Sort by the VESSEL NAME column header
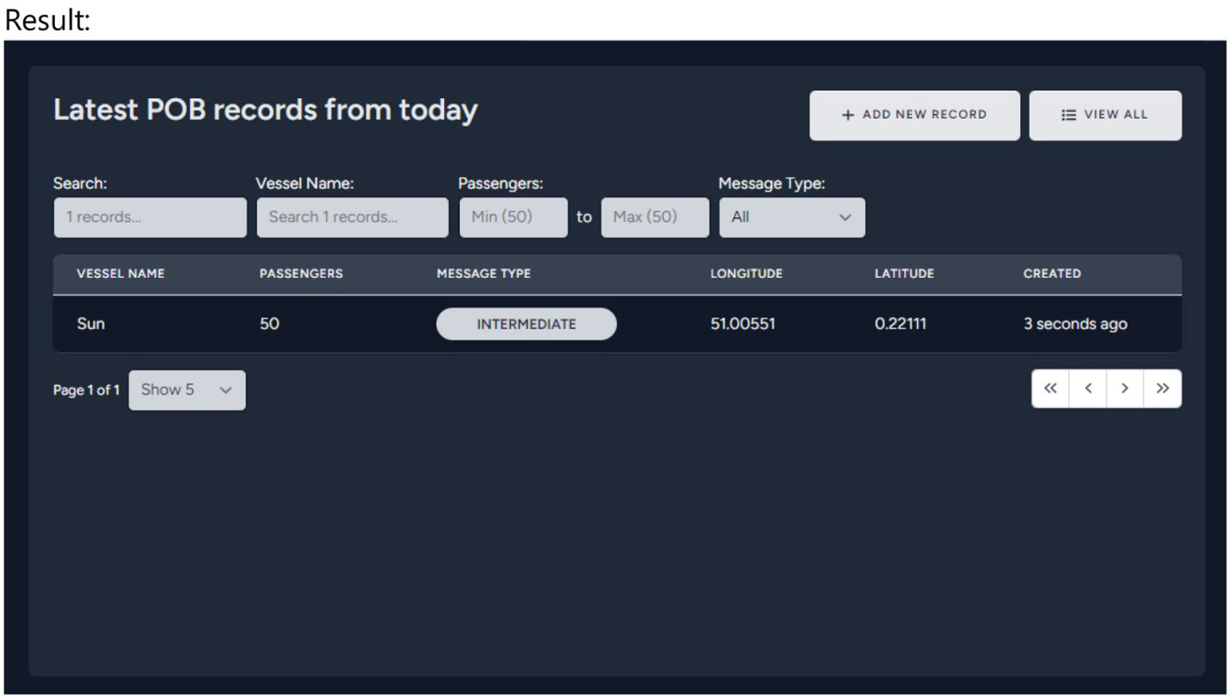The height and width of the screenshot is (700, 1230). [x=120, y=273]
